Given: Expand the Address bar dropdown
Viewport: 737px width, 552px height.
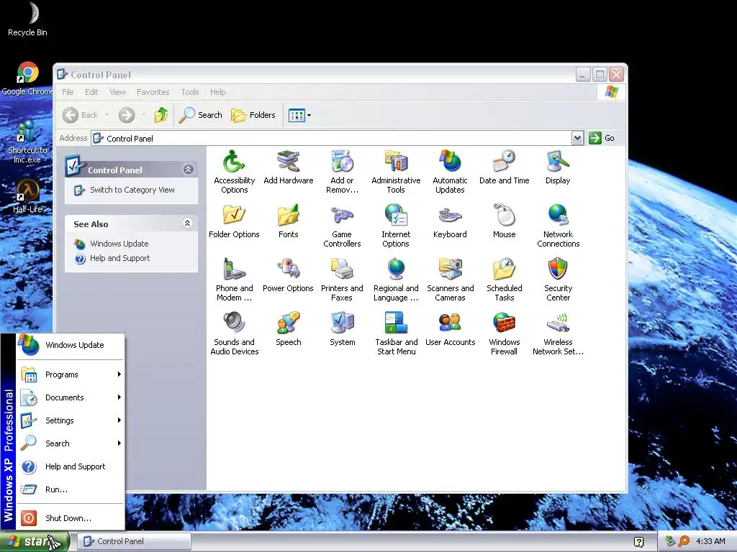Looking at the screenshot, I should click(x=578, y=138).
